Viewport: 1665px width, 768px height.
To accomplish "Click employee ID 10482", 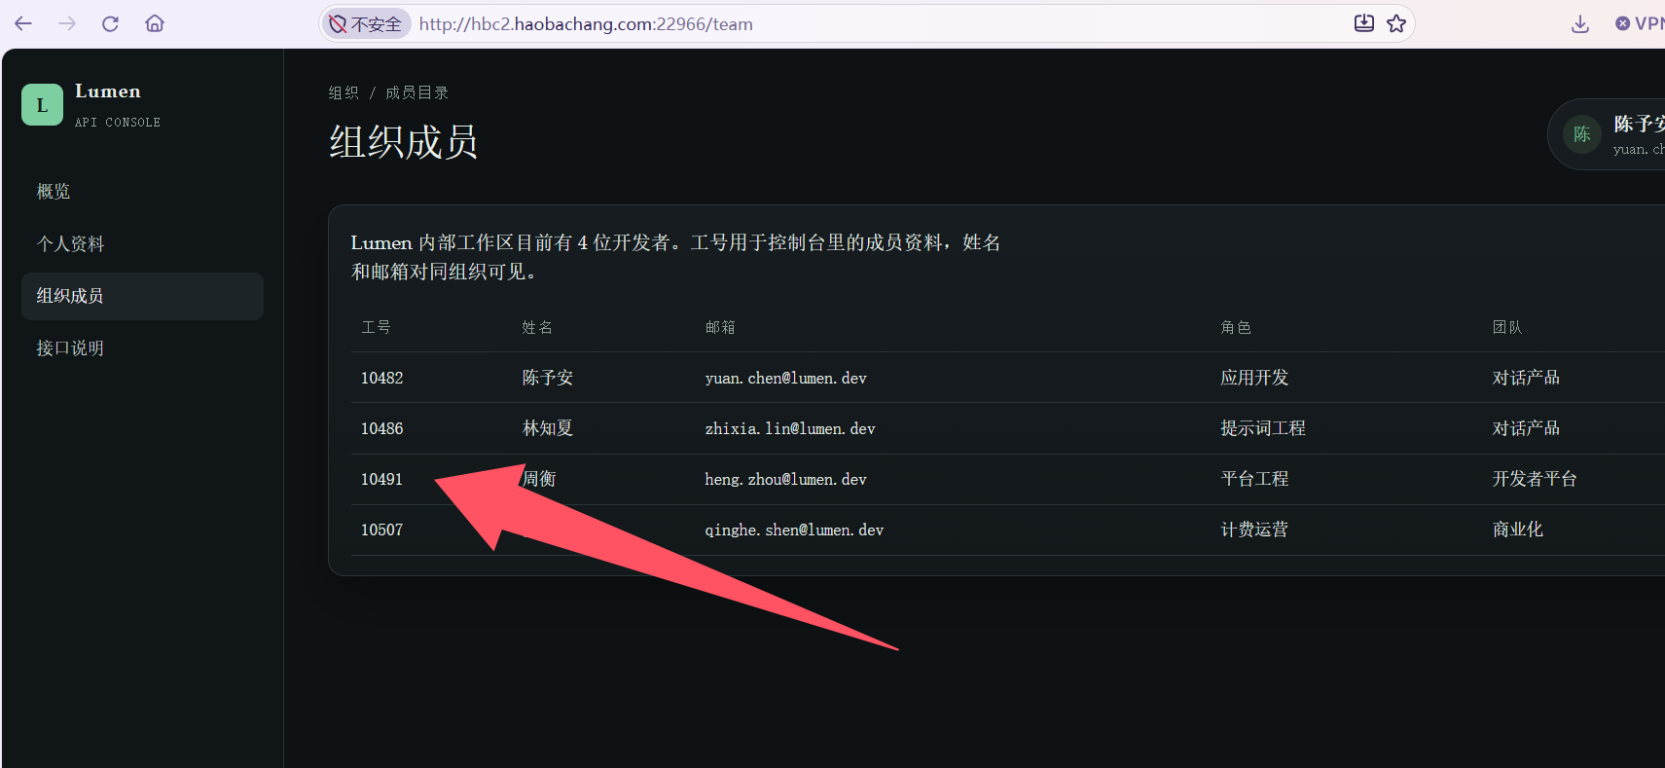I will (x=381, y=378).
